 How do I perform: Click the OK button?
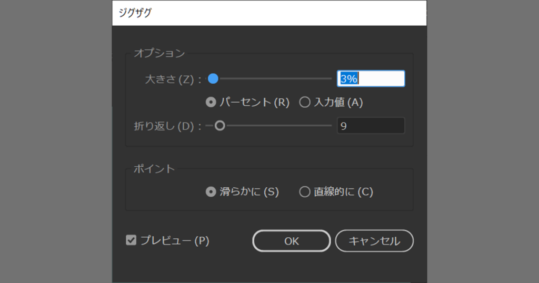point(291,241)
